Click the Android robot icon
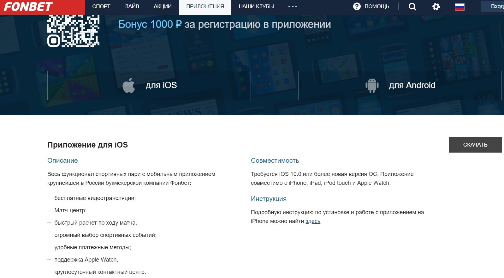The height and width of the screenshot is (278, 504). tap(372, 85)
